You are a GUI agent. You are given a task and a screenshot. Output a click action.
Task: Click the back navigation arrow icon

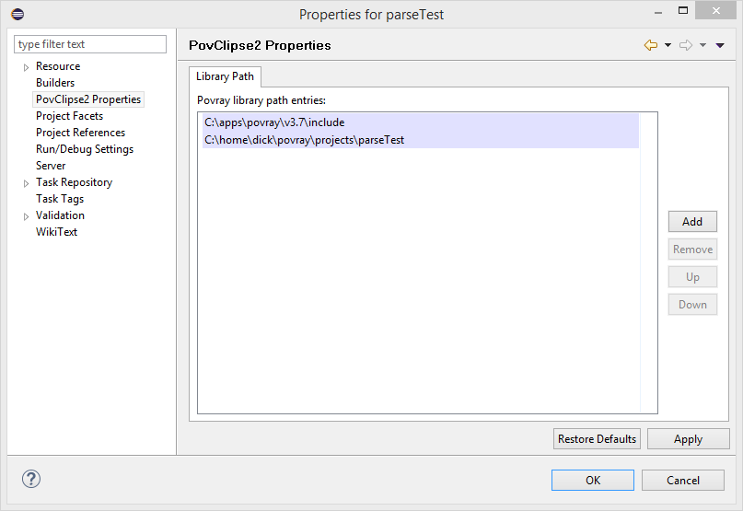click(x=651, y=45)
